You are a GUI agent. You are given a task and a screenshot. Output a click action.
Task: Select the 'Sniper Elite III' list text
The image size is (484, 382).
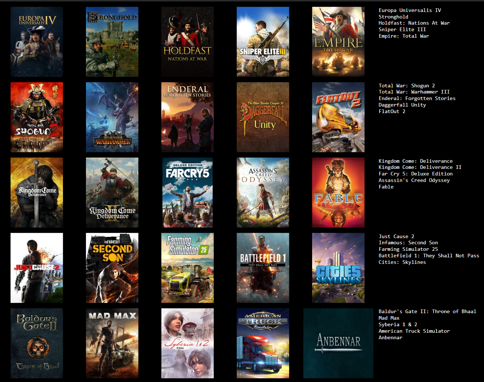click(x=402, y=29)
